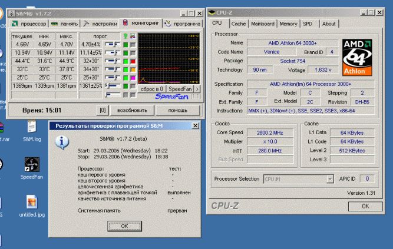This screenshot has height=249, width=393.
Task: Open the Processor Selection CPU #1 dropdown
Action: click(x=331, y=179)
